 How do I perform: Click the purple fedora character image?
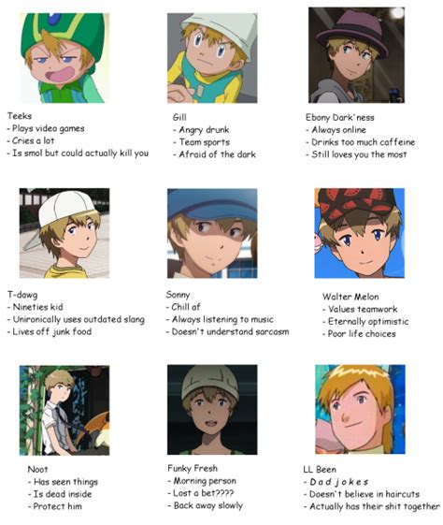click(356, 55)
